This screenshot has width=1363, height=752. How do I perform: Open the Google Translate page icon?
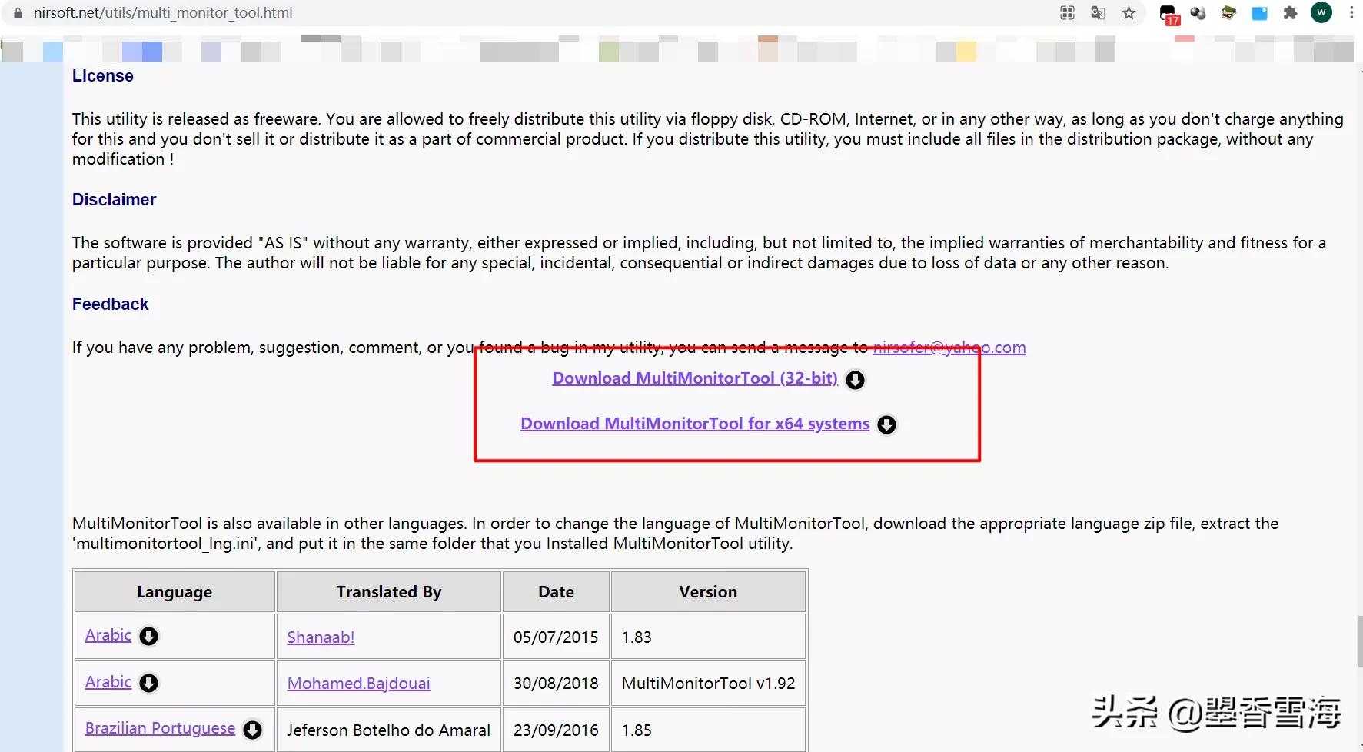(1098, 12)
